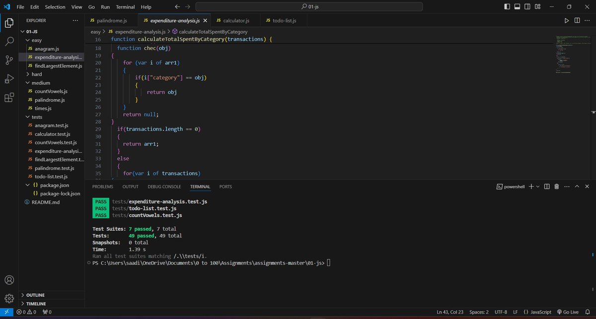Click the powershell terminal label

pos(511,187)
